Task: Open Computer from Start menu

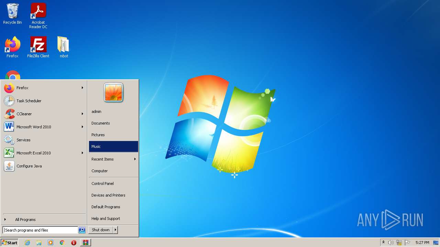Action: pyautogui.click(x=113, y=171)
